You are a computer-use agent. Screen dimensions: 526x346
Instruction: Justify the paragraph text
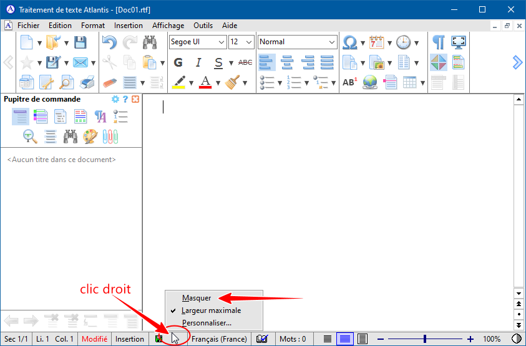[327, 62]
